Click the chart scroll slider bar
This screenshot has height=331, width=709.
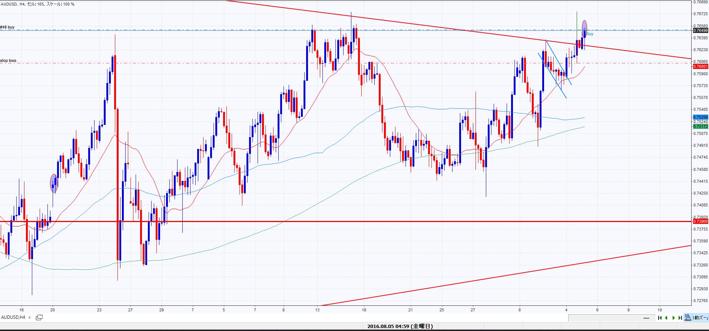tap(647, 318)
